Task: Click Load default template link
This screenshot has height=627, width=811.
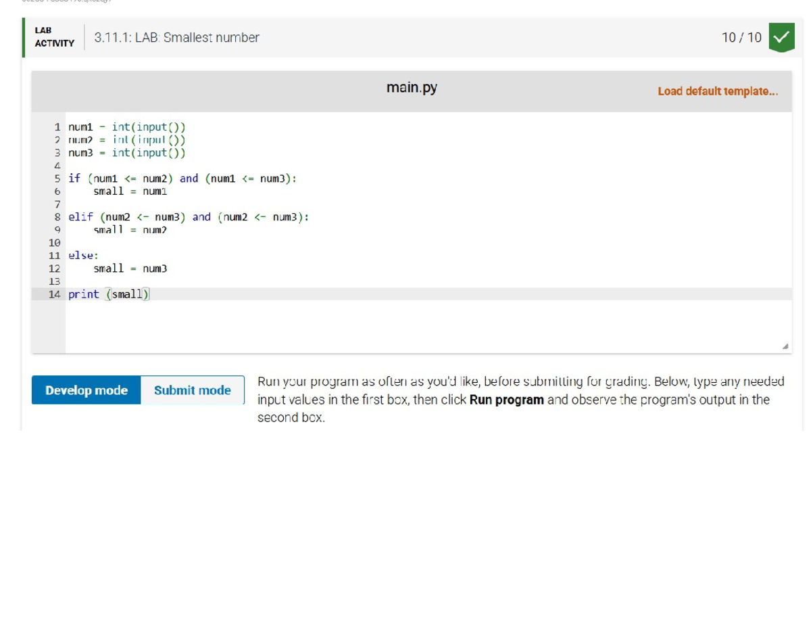Action: 718,91
